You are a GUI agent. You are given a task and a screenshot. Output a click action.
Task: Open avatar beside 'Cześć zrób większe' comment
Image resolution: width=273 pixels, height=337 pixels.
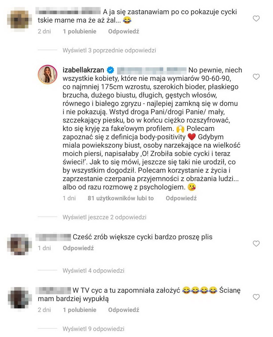click(20, 244)
